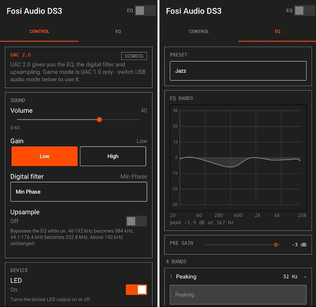Toggle the Upsample switch
The height and width of the screenshot is (307, 316).
click(x=136, y=221)
